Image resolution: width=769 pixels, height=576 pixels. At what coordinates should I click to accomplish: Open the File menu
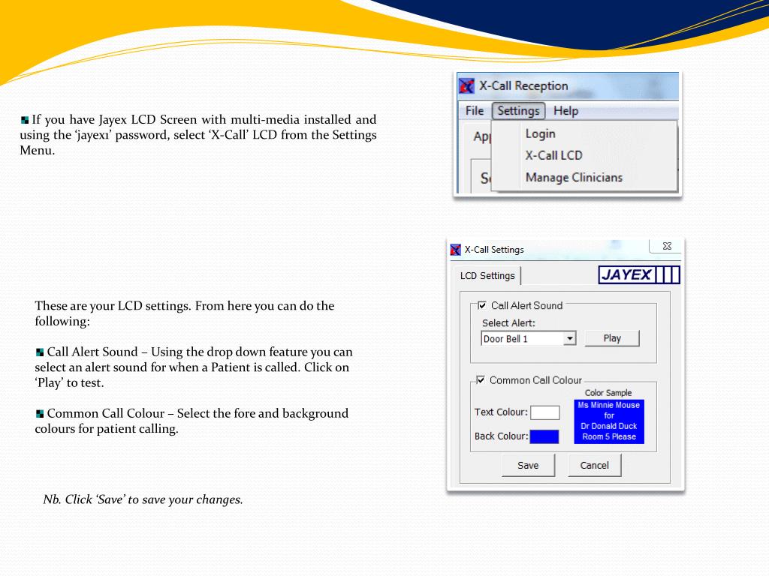475,111
